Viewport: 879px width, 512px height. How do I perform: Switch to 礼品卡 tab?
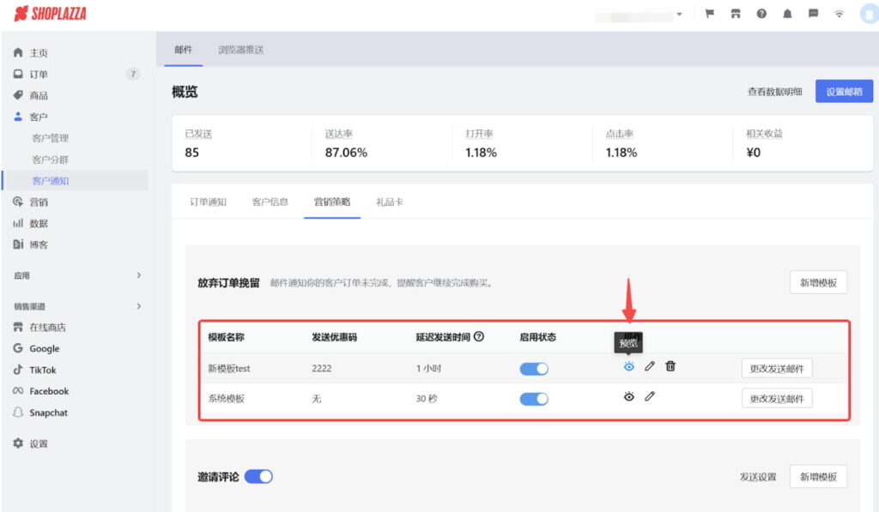[x=390, y=202]
